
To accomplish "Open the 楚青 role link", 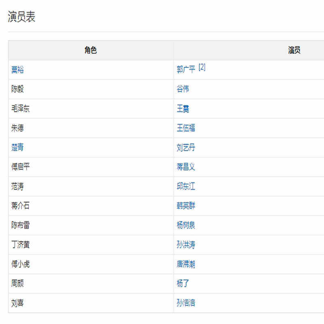I will 17,147.
